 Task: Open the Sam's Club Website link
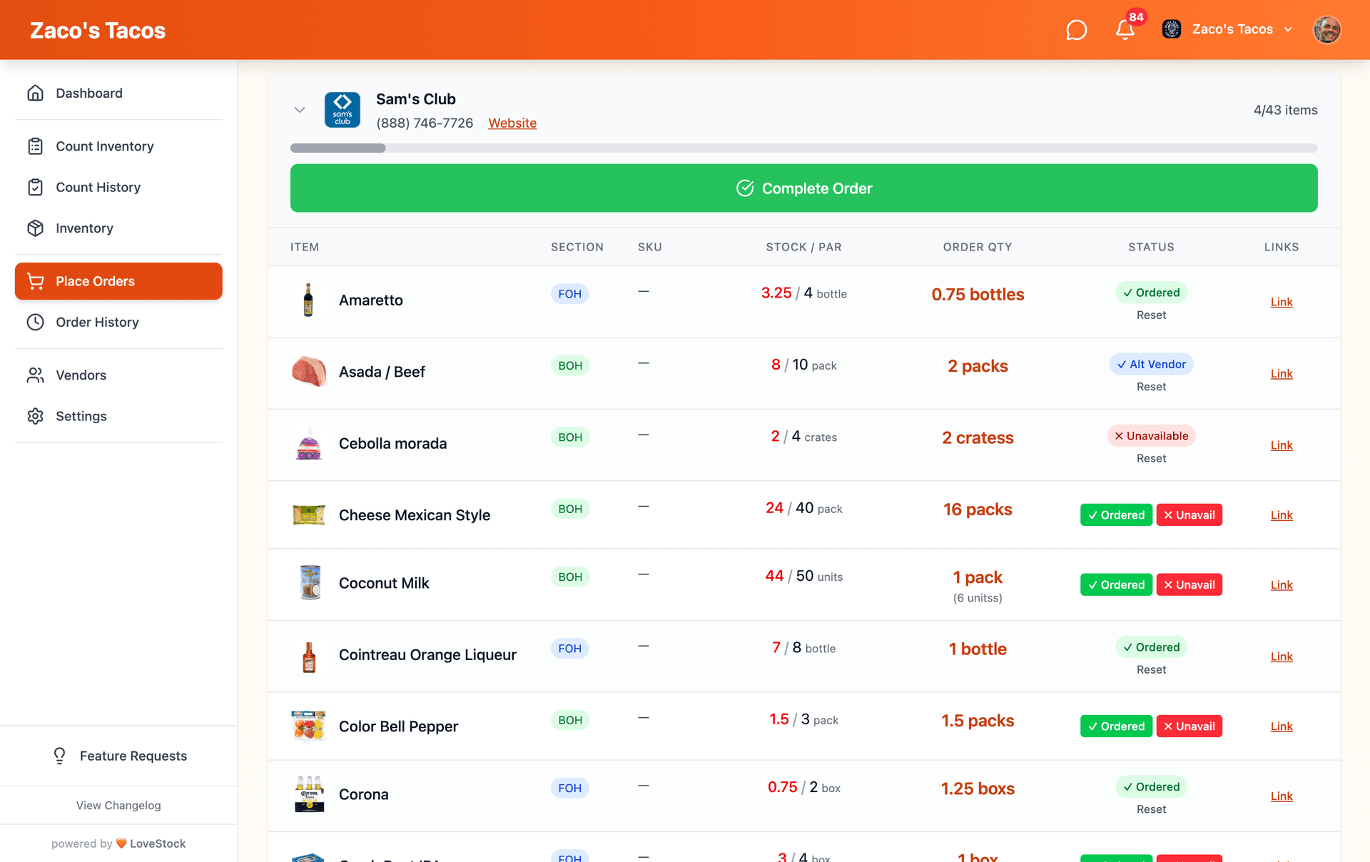(512, 123)
